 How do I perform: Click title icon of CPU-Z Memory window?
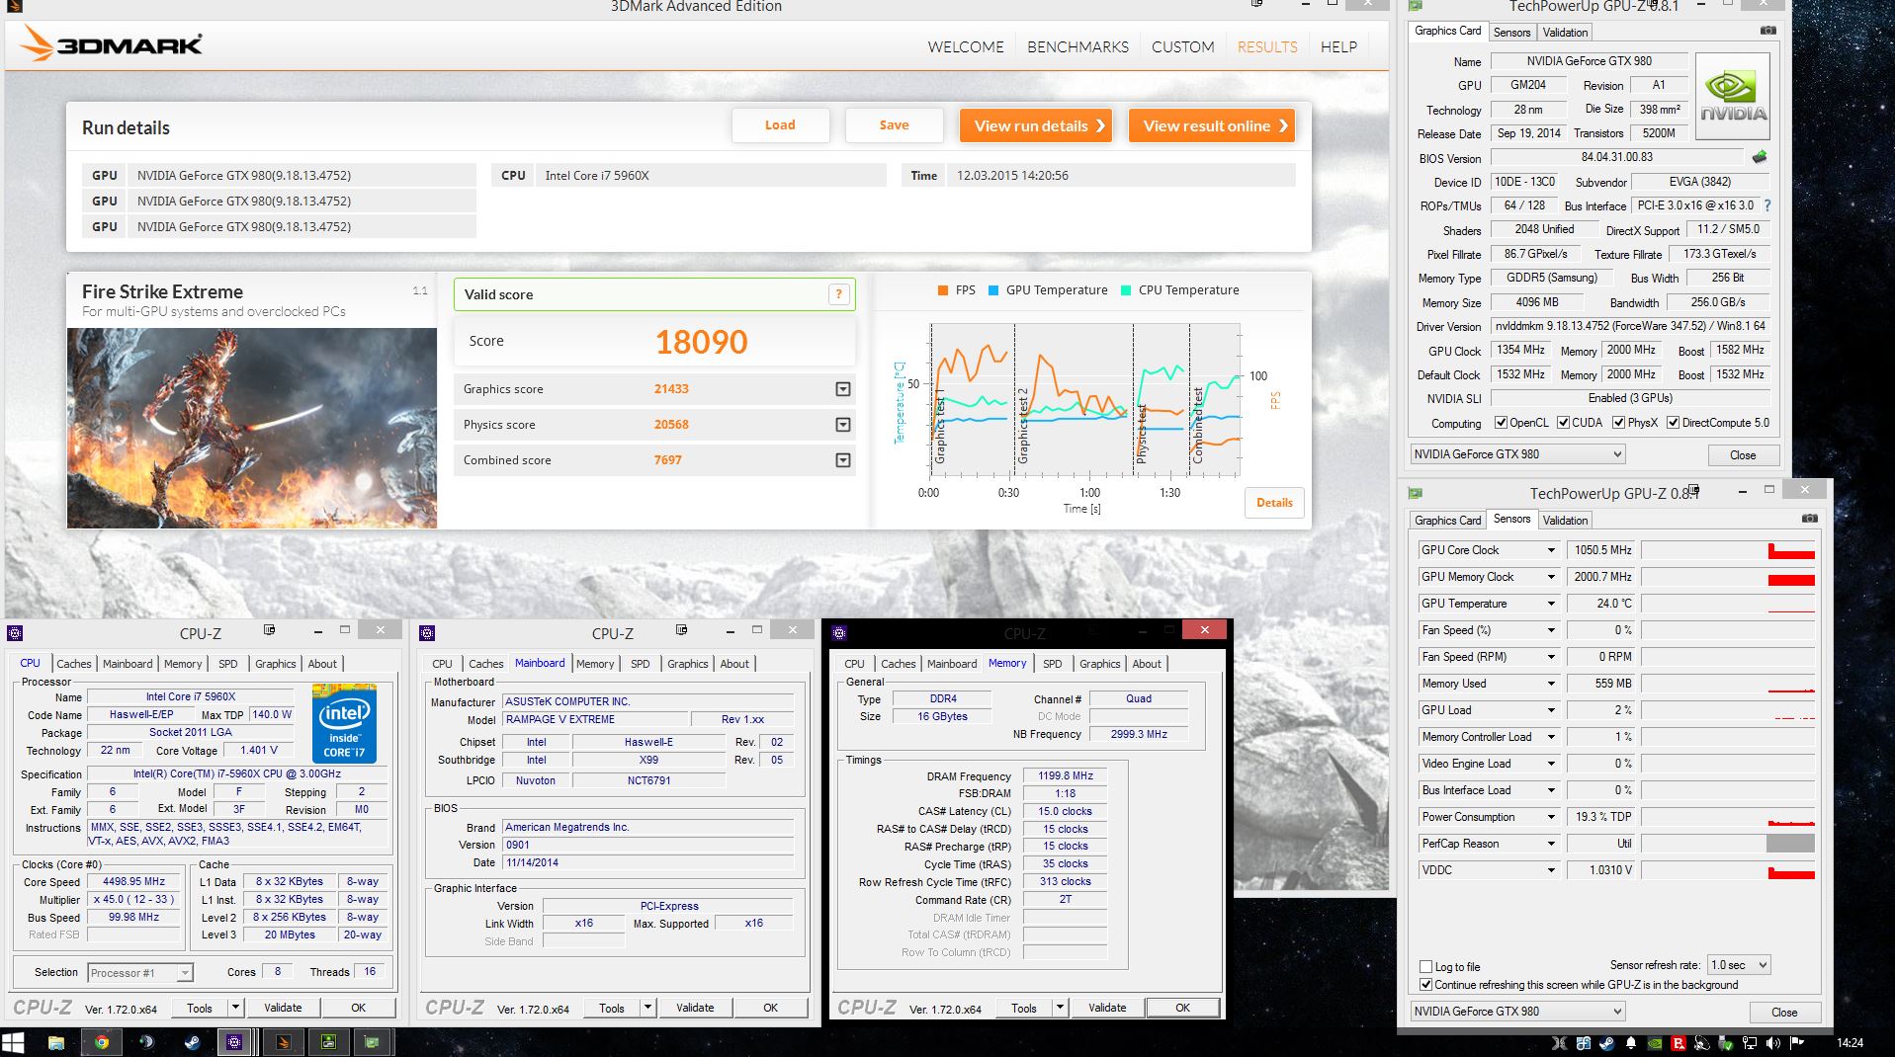coord(839,633)
